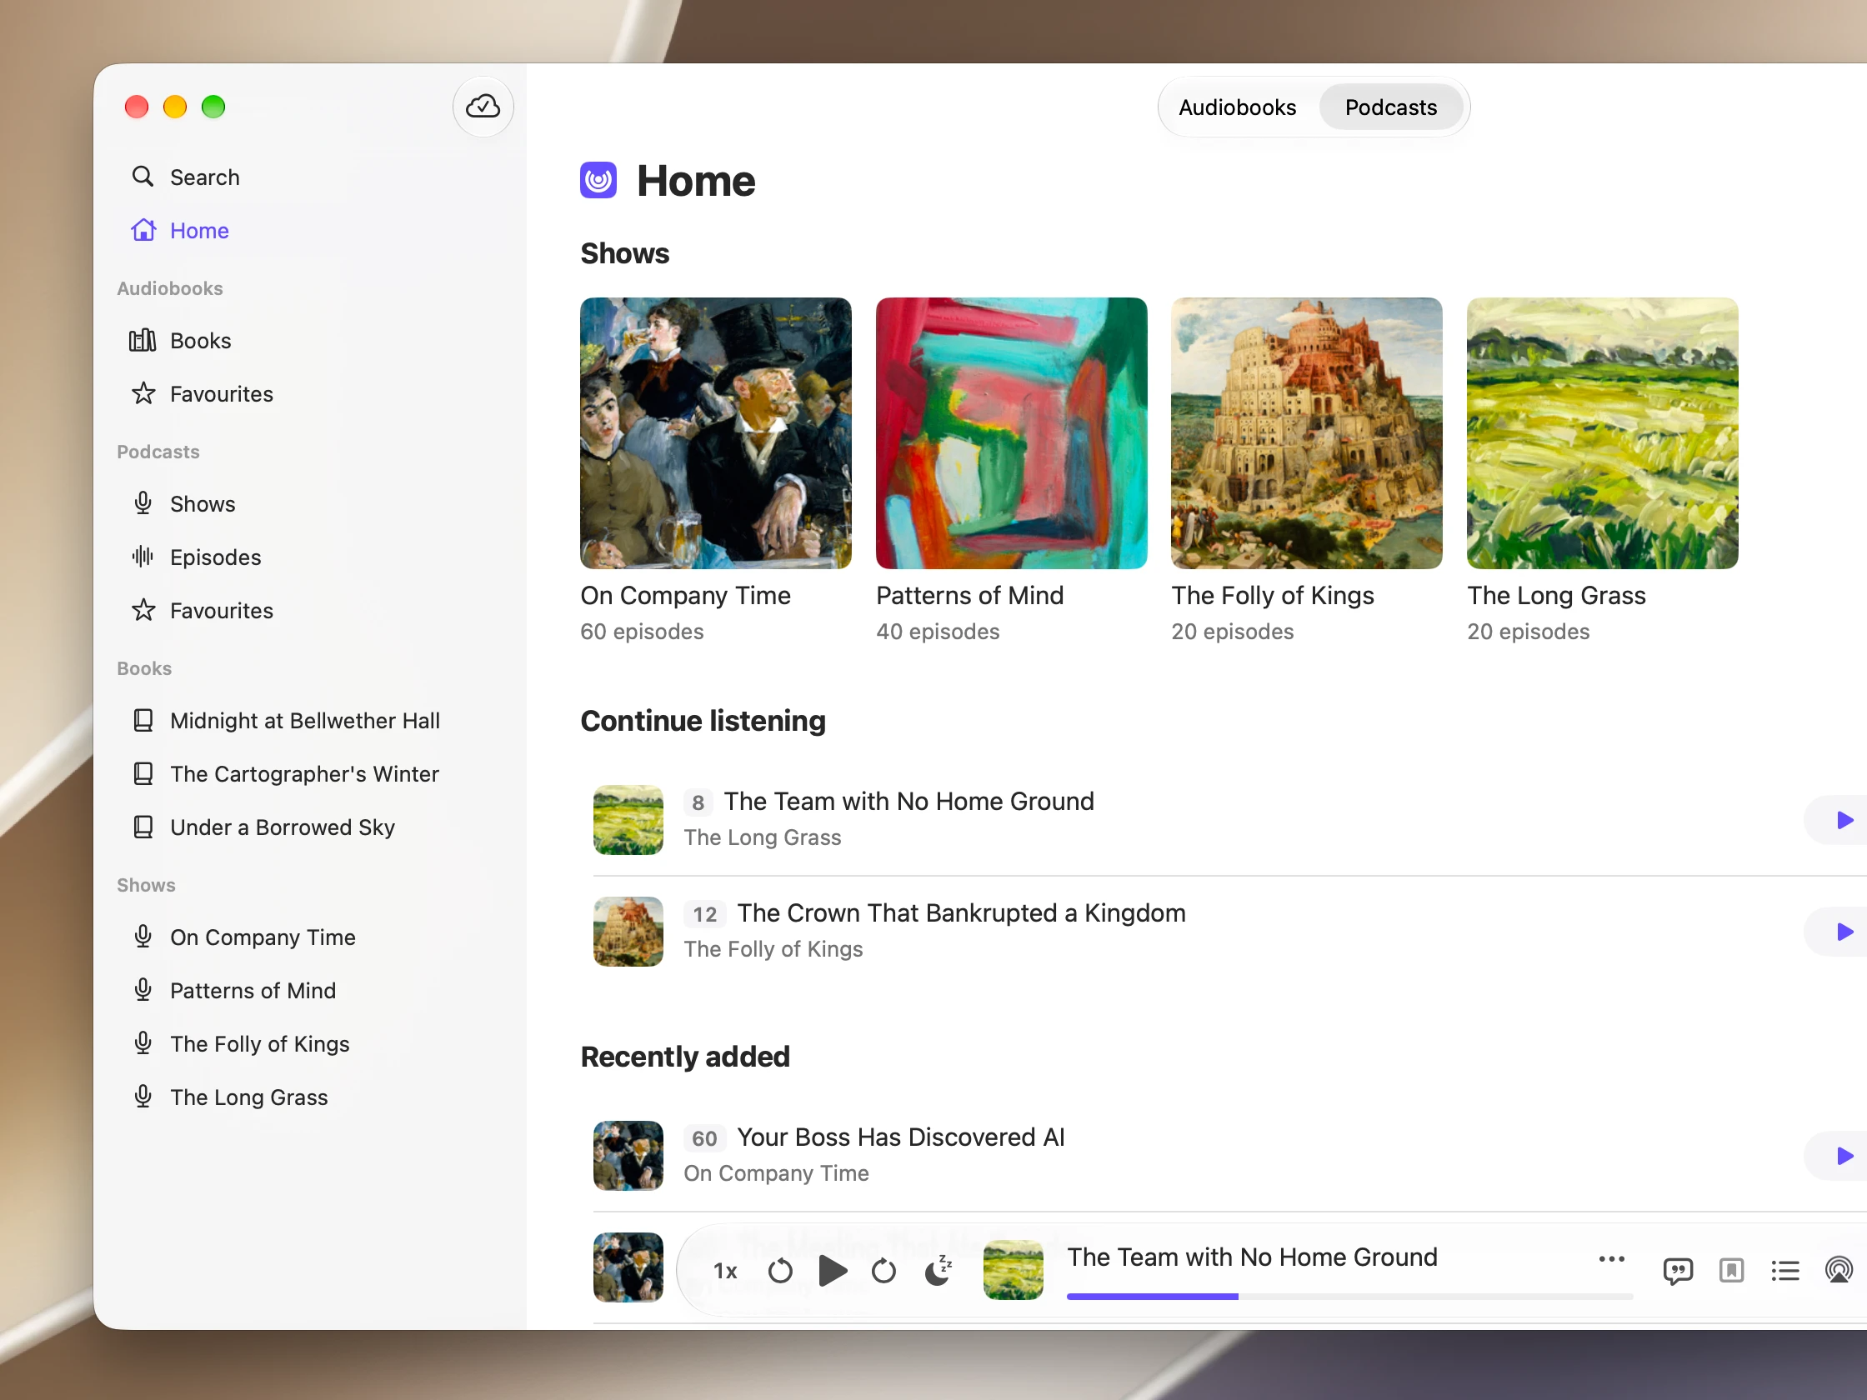Play Your Boss Has Discovered AI episode
The image size is (1867, 1400).
point(1844,1156)
